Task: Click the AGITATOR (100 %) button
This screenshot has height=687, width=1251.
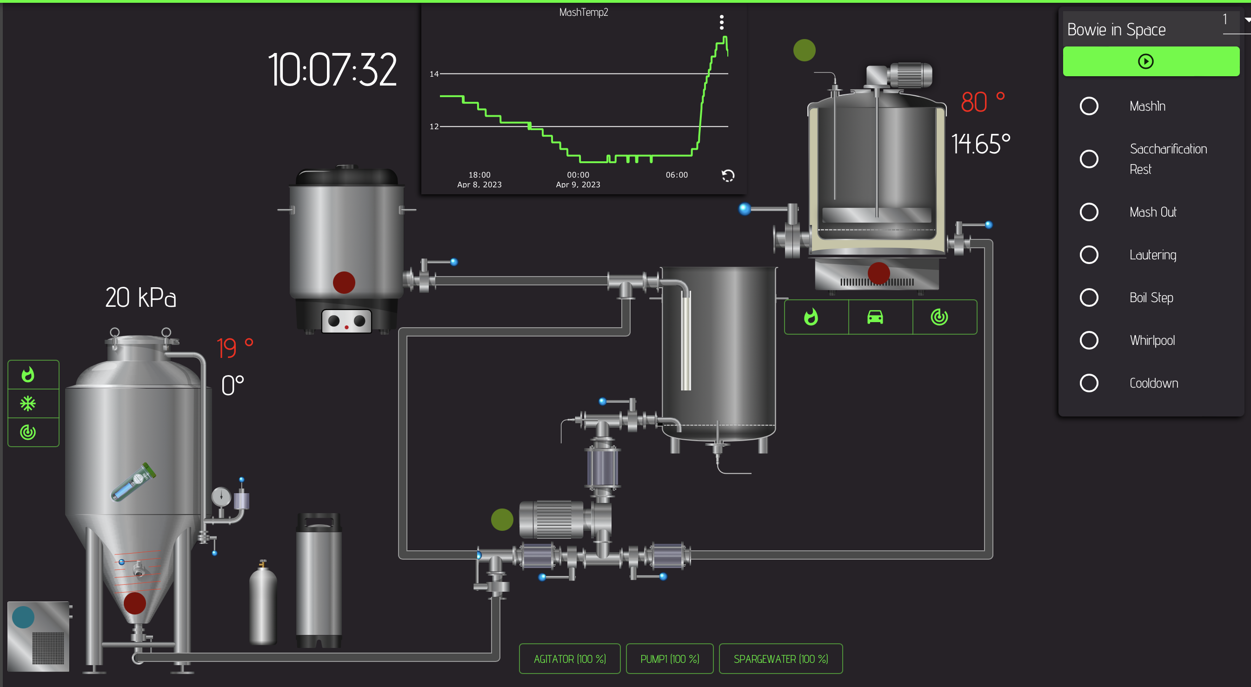Action: click(x=569, y=659)
